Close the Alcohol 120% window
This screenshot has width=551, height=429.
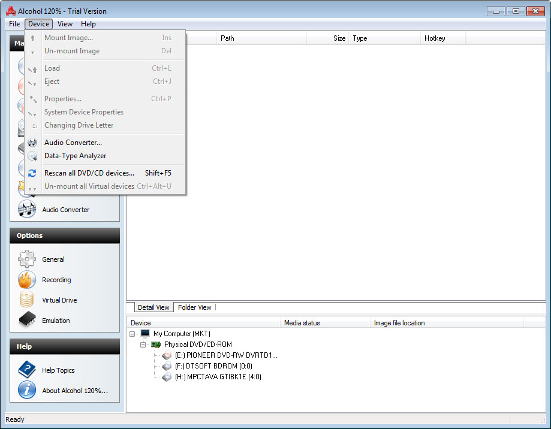(535, 11)
